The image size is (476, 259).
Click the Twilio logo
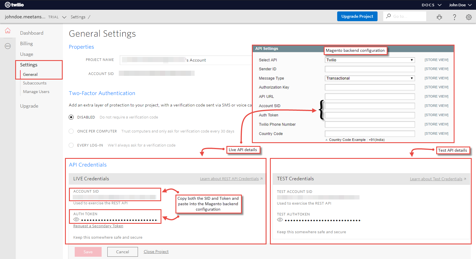point(14,5)
